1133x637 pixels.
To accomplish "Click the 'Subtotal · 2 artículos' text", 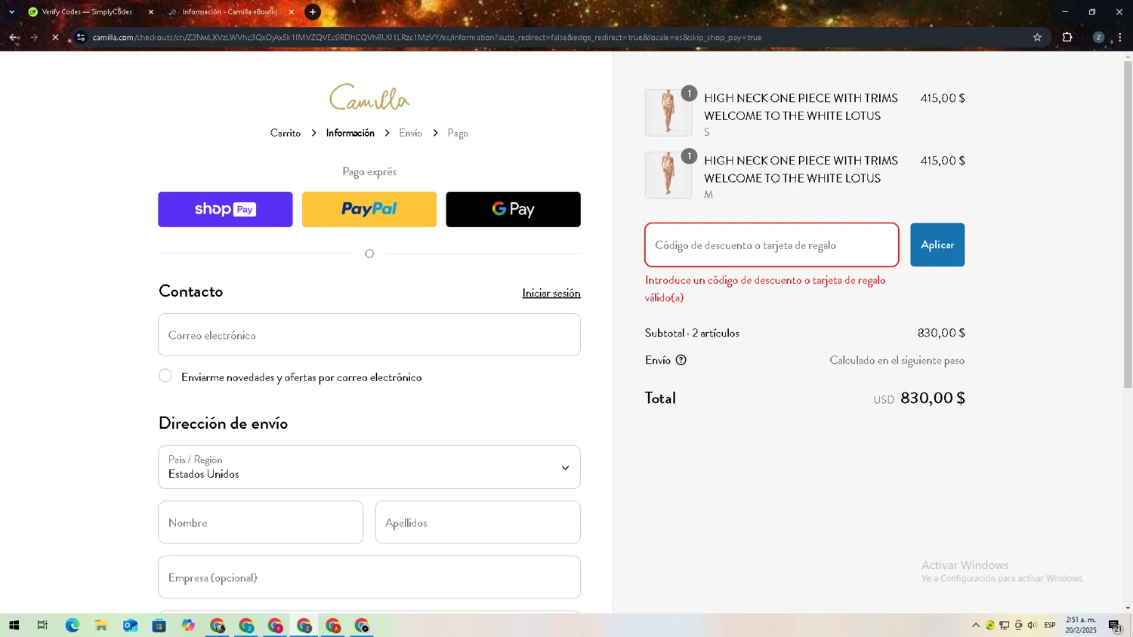I will point(692,333).
